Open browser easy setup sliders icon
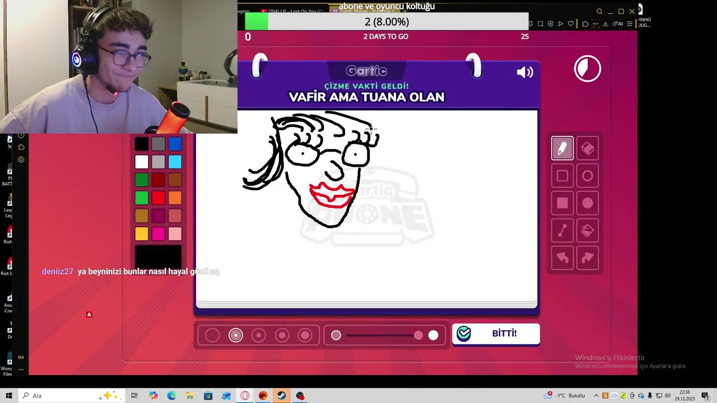This screenshot has width=717, height=403. click(x=630, y=24)
